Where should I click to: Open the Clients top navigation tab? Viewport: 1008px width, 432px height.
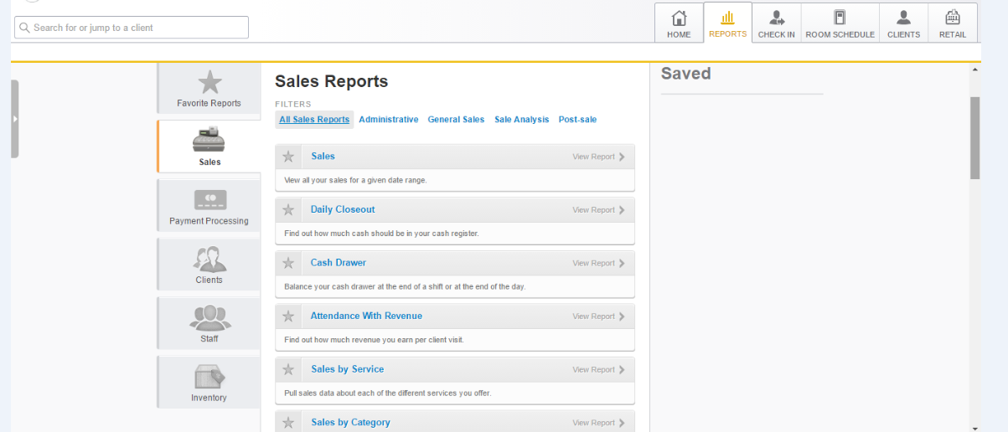tap(903, 23)
